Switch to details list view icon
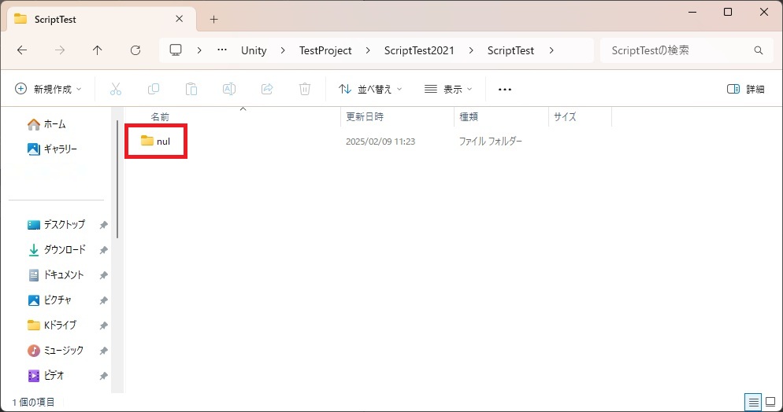783x412 pixels. 753,402
